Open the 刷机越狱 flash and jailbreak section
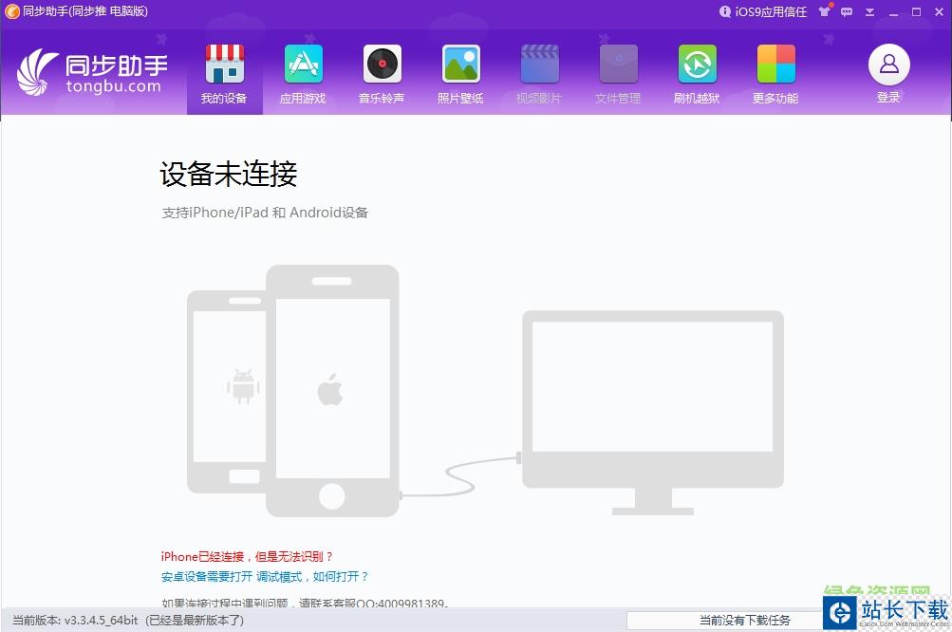 (x=697, y=74)
